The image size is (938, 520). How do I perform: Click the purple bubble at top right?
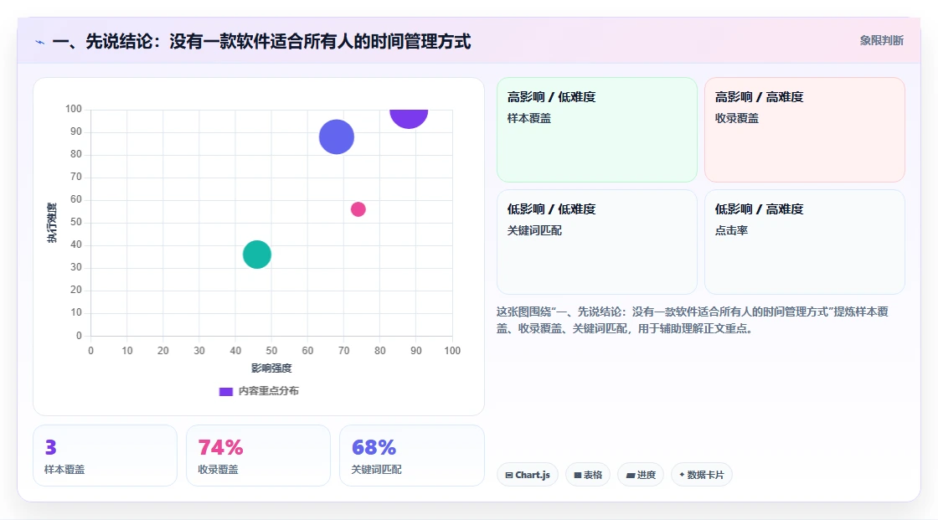click(409, 118)
